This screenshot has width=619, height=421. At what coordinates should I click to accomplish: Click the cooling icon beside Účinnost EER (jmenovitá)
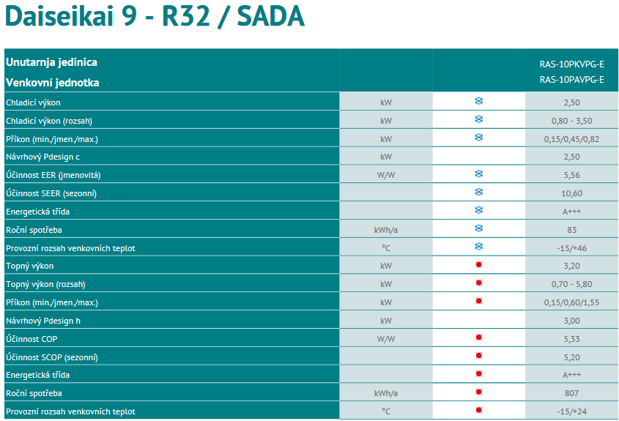pos(478,174)
